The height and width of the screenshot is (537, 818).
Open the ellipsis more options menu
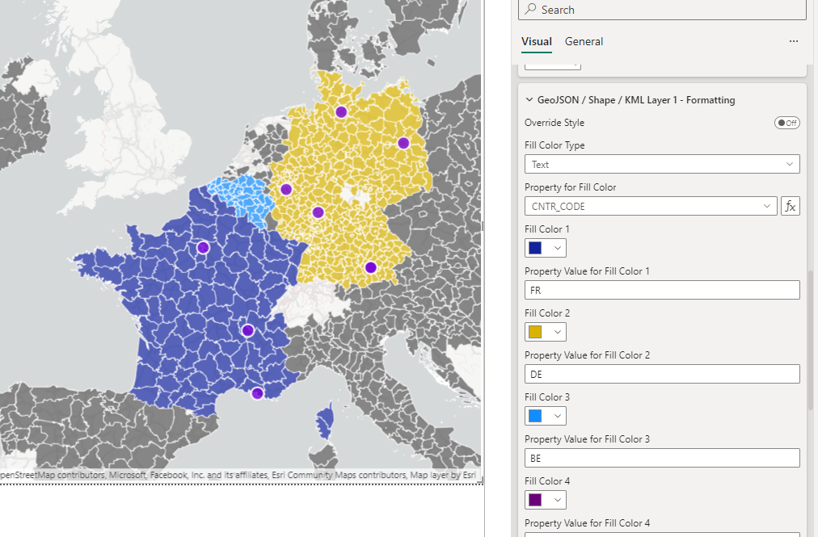tap(793, 41)
